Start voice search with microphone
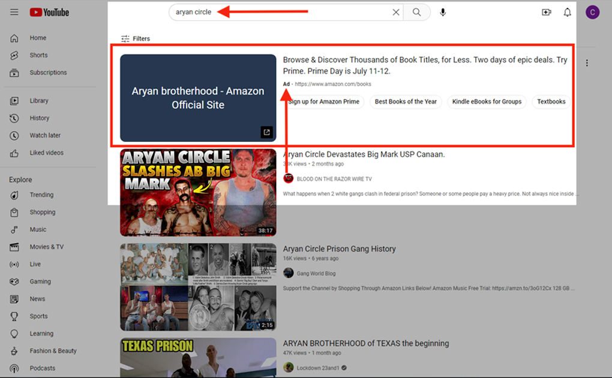This screenshot has width=612, height=378. pos(443,13)
